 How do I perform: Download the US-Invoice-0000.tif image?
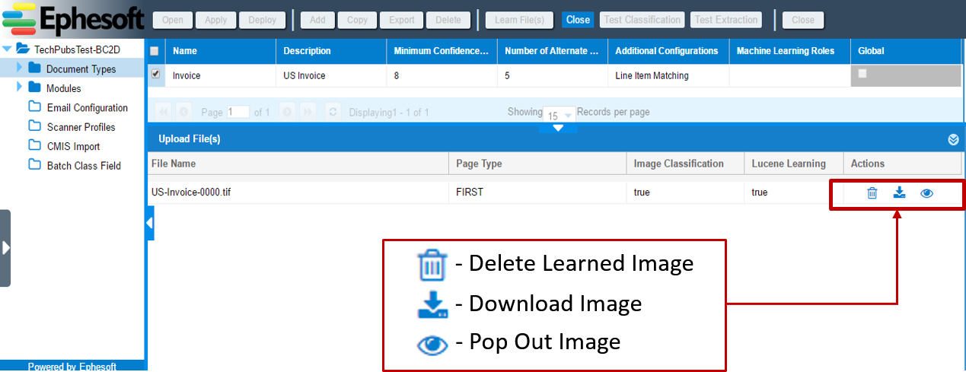899,192
